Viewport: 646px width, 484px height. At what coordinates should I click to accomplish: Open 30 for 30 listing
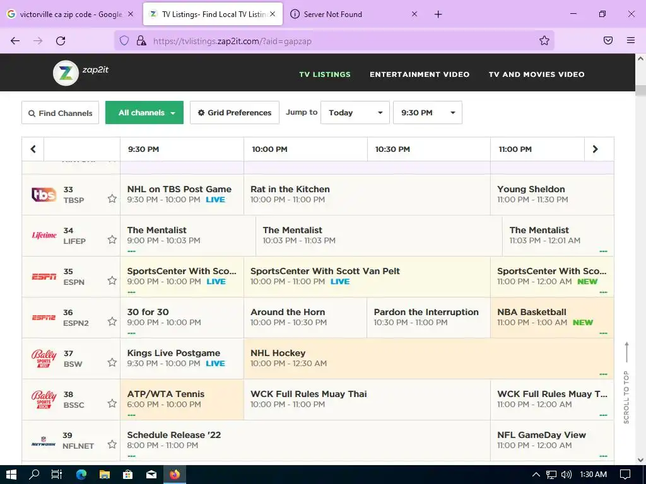pyautogui.click(x=182, y=318)
